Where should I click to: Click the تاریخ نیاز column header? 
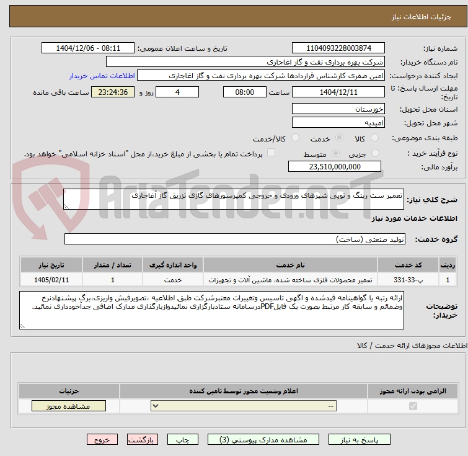point(51,265)
